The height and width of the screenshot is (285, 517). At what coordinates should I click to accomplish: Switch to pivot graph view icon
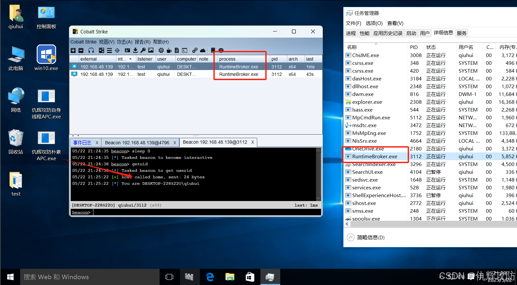[x=102, y=50]
